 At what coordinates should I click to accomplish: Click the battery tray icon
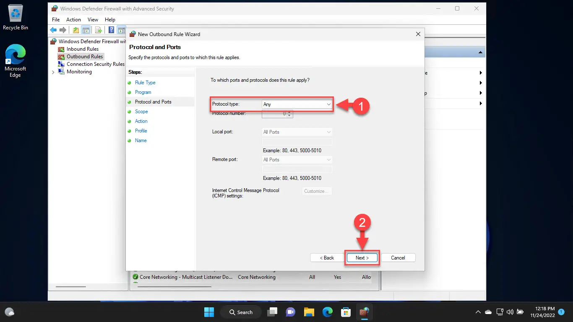tap(520, 312)
